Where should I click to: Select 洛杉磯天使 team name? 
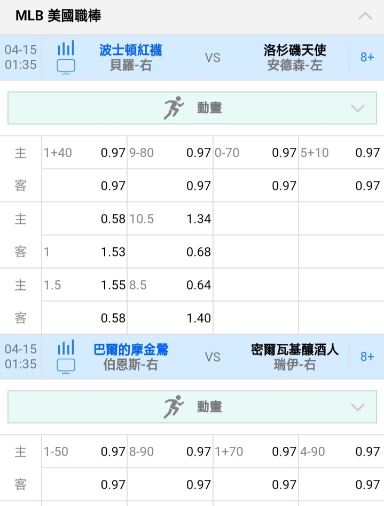coord(294,50)
